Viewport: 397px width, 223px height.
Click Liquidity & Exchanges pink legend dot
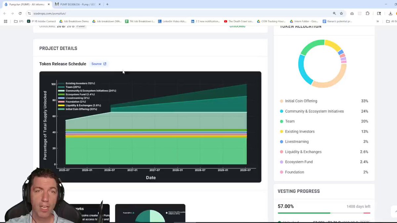coord(282,152)
